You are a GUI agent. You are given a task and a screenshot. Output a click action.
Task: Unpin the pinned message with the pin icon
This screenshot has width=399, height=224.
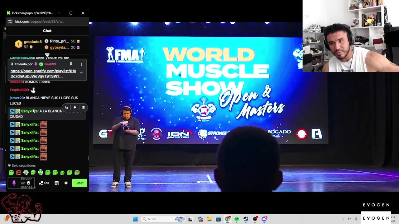click(x=71, y=64)
